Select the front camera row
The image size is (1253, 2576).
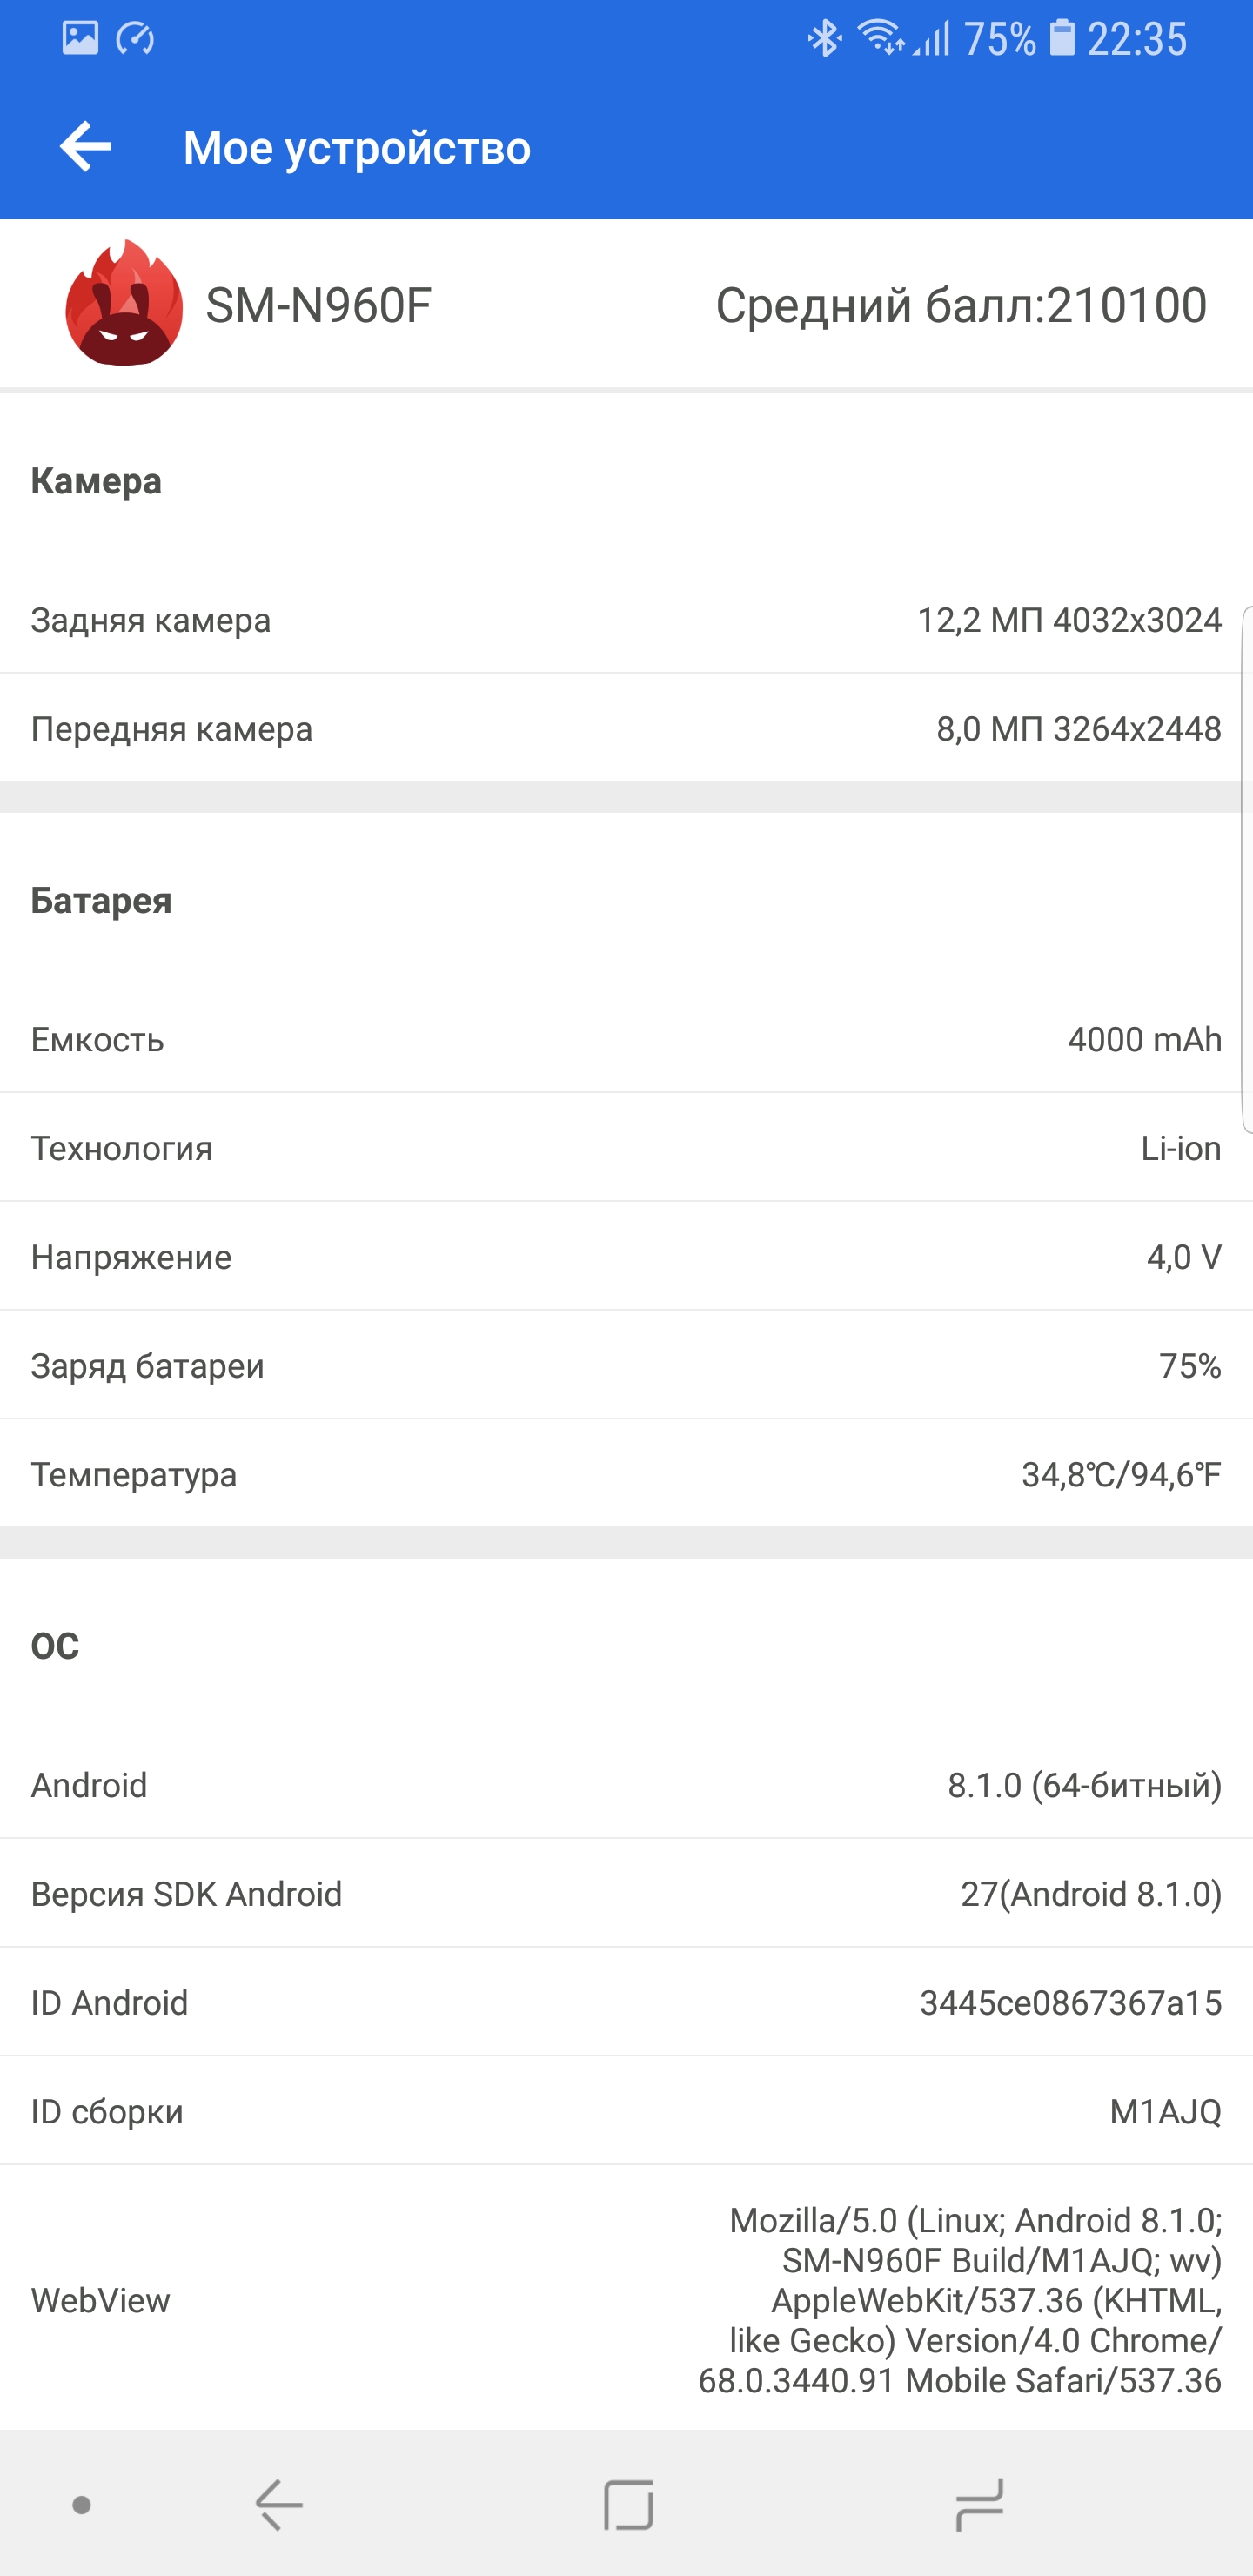[x=626, y=729]
